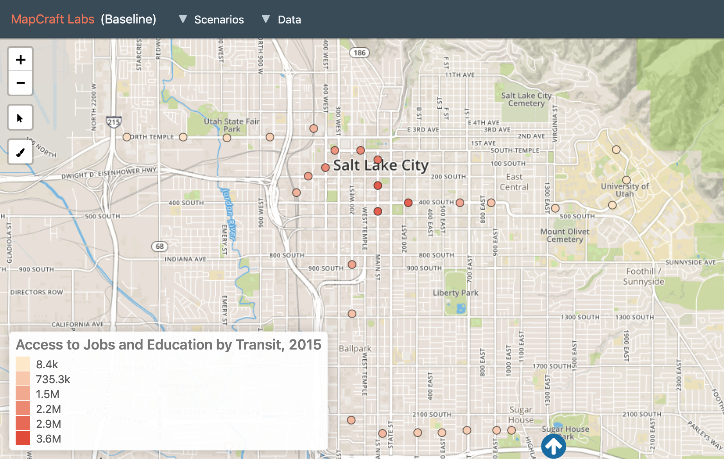Click the blue up-arrow button
Viewport: 724px width, 459px height.
[554, 446]
